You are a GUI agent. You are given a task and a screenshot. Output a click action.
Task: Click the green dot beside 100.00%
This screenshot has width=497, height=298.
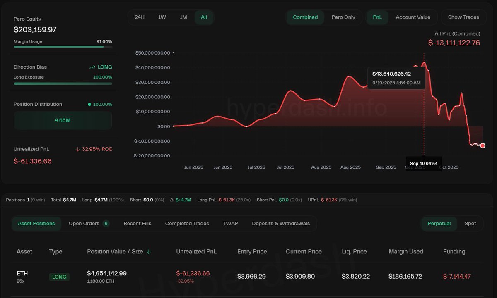point(89,104)
